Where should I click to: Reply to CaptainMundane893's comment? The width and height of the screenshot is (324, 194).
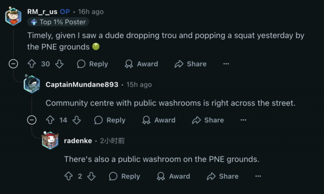pos(110,120)
